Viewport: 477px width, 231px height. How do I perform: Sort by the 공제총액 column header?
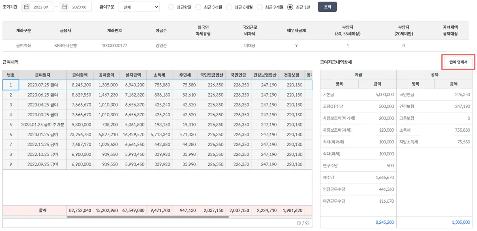pyautogui.click(x=107, y=75)
